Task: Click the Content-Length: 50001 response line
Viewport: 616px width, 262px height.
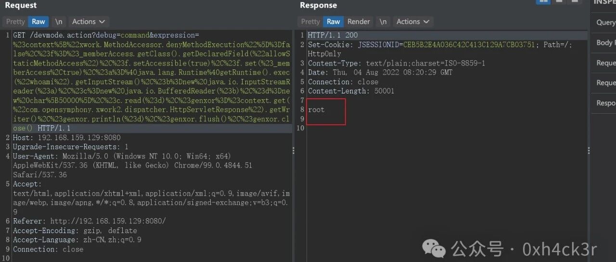Action: pyautogui.click(x=351, y=91)
